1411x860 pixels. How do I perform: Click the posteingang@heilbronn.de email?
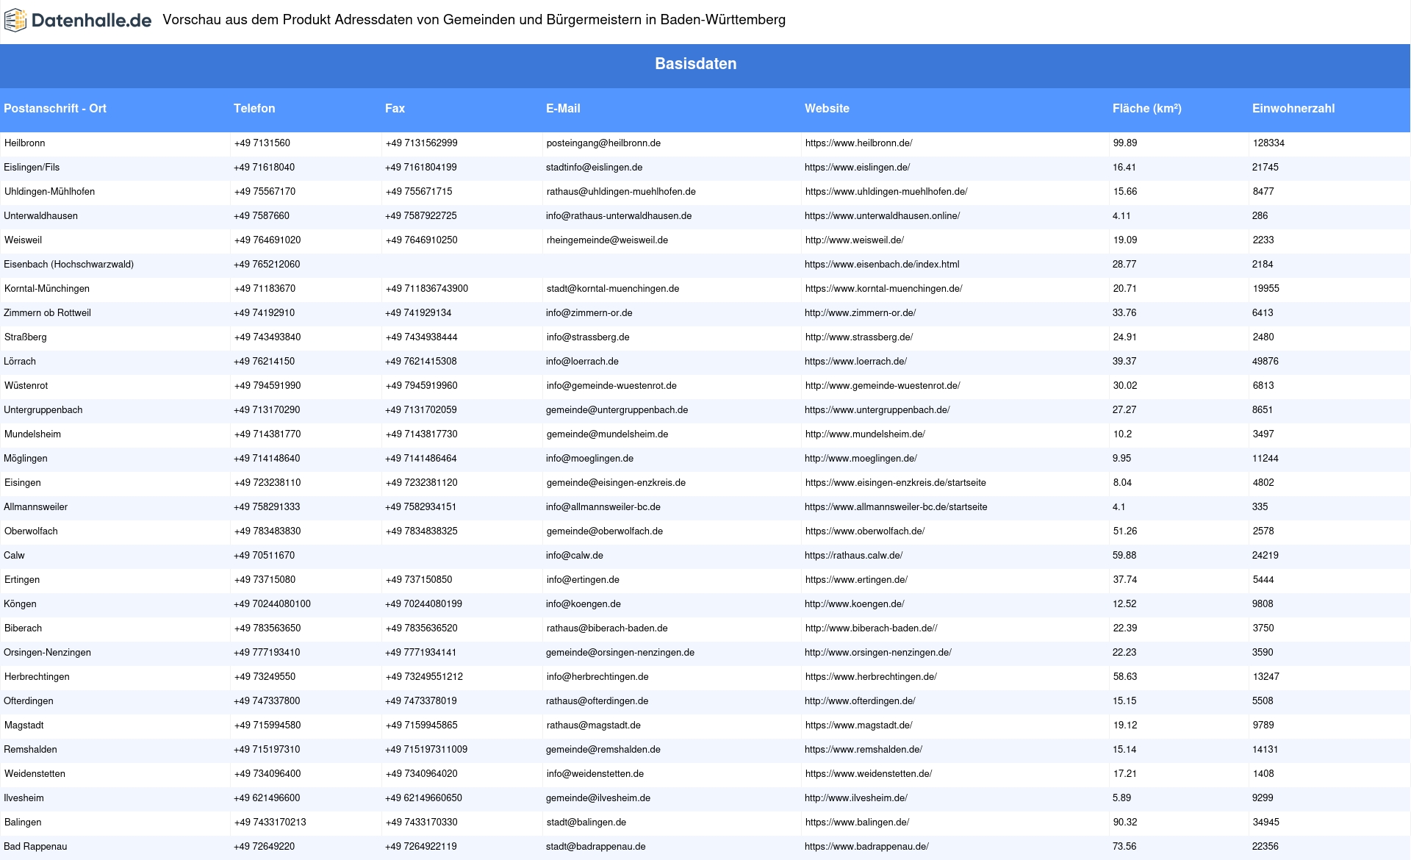603,143
